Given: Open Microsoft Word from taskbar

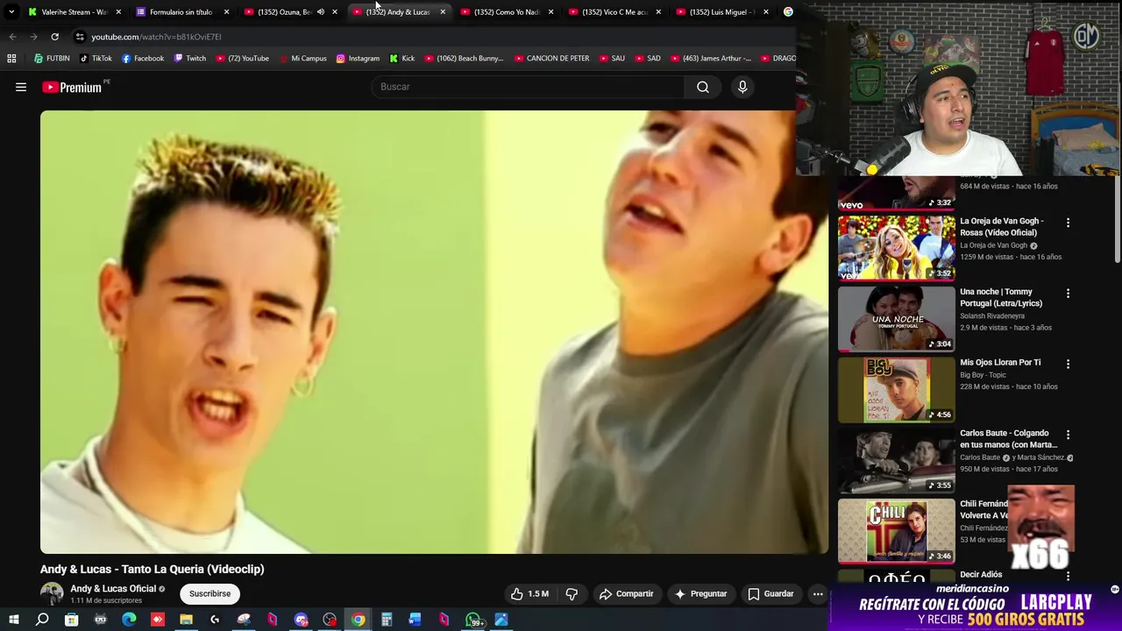Looking at the screenshot, I should (415, 620).
